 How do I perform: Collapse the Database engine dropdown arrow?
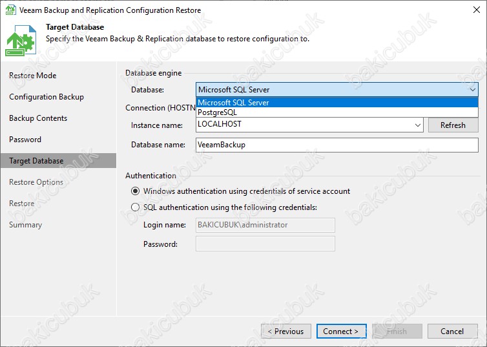[x=472, y=90]
